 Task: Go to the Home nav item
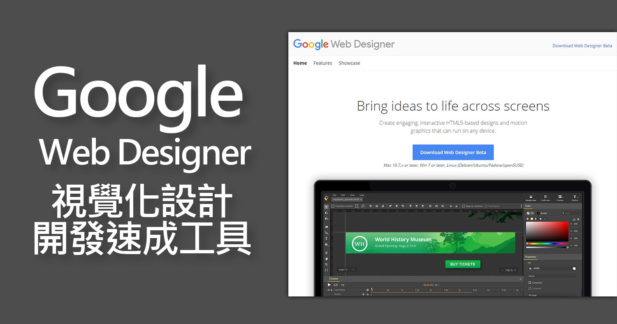300,63
